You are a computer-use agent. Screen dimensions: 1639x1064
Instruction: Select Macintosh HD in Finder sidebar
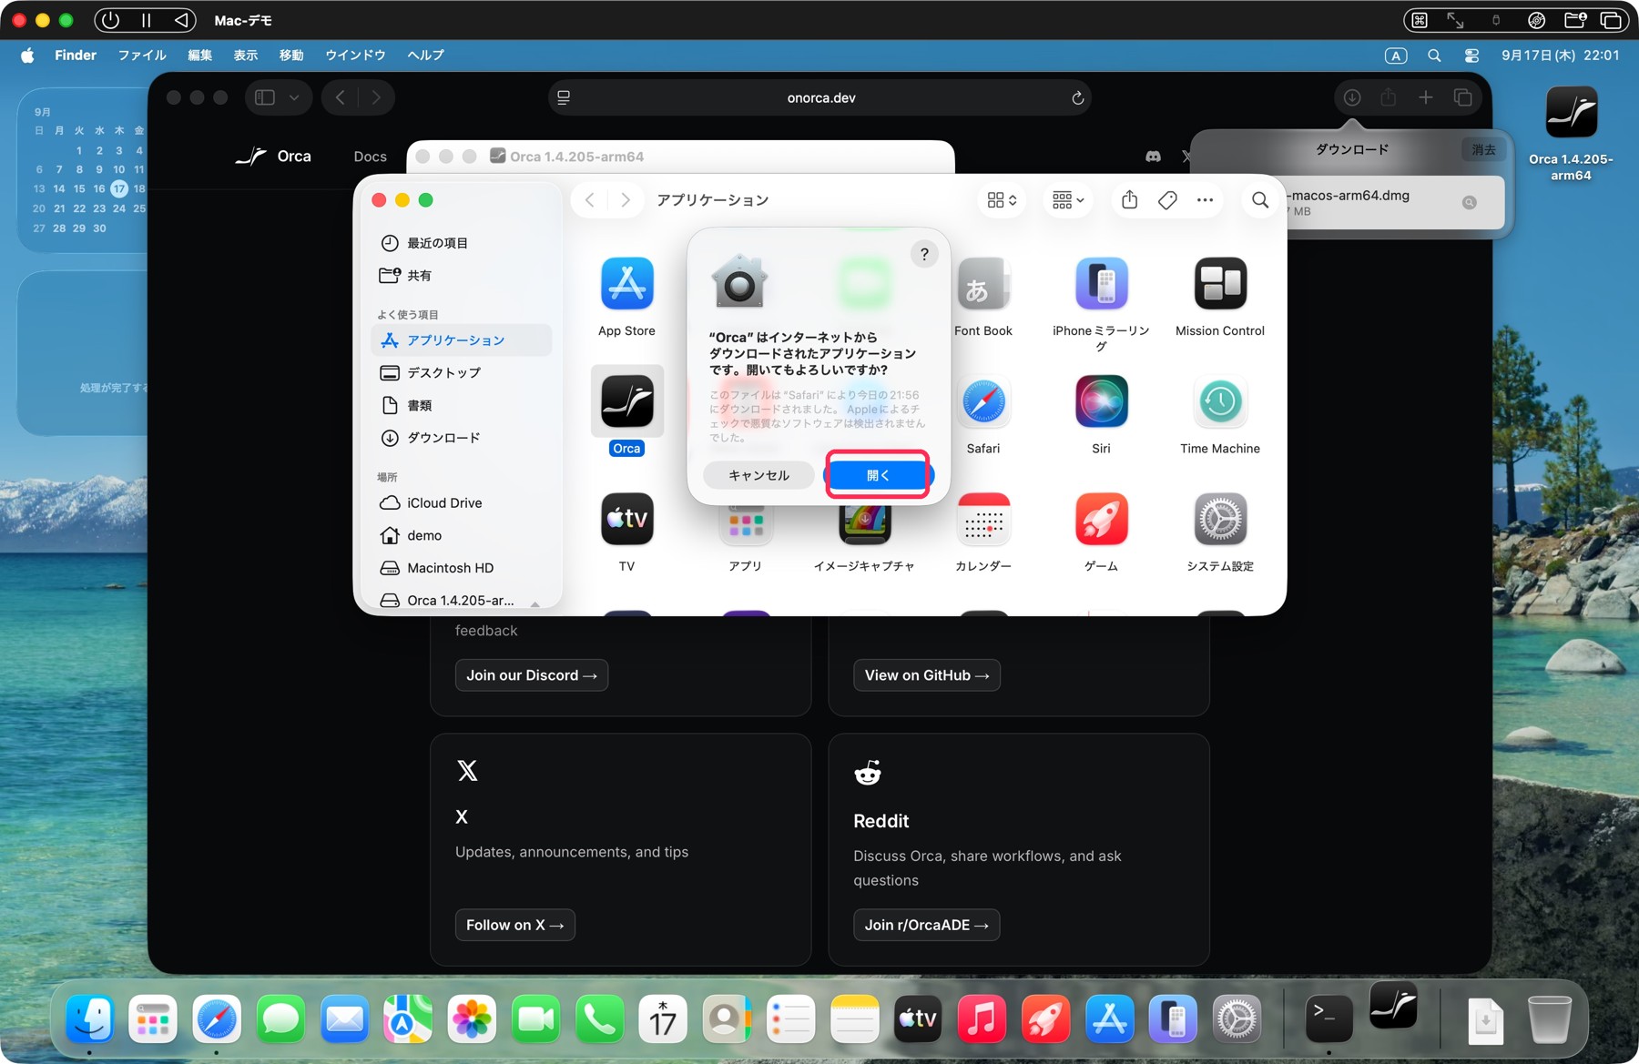(x=463, y=568)
